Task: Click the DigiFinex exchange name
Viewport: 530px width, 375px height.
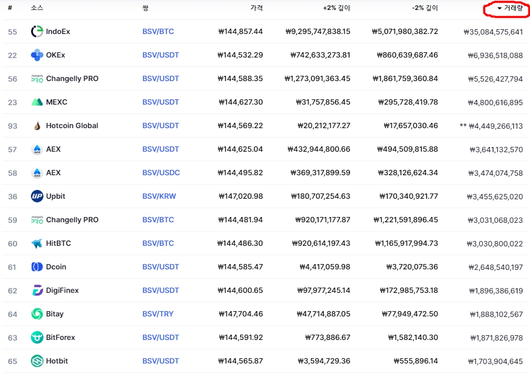Action: (62, 290)
